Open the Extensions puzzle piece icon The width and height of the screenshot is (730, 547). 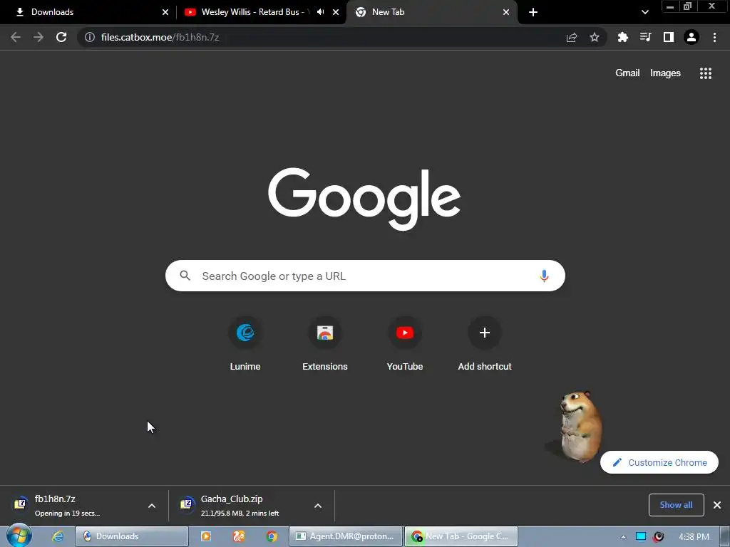(622, 37)
